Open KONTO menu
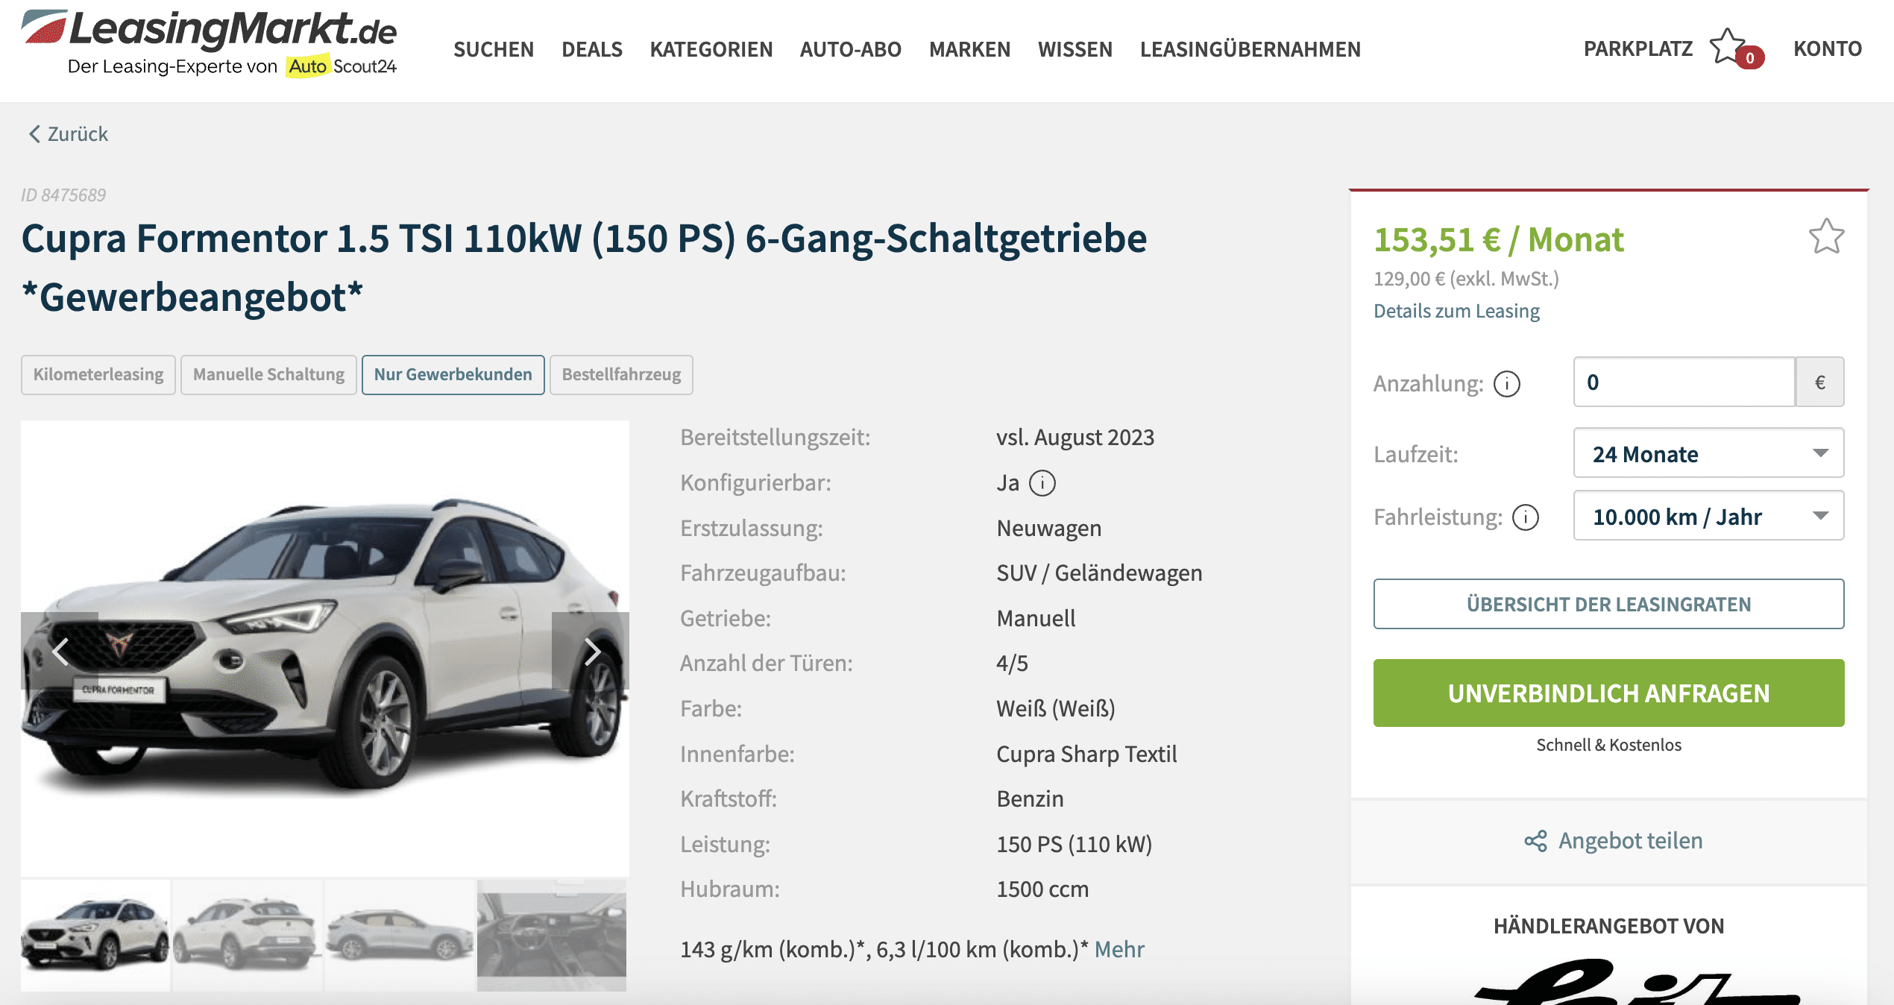 click(1828, 48)
